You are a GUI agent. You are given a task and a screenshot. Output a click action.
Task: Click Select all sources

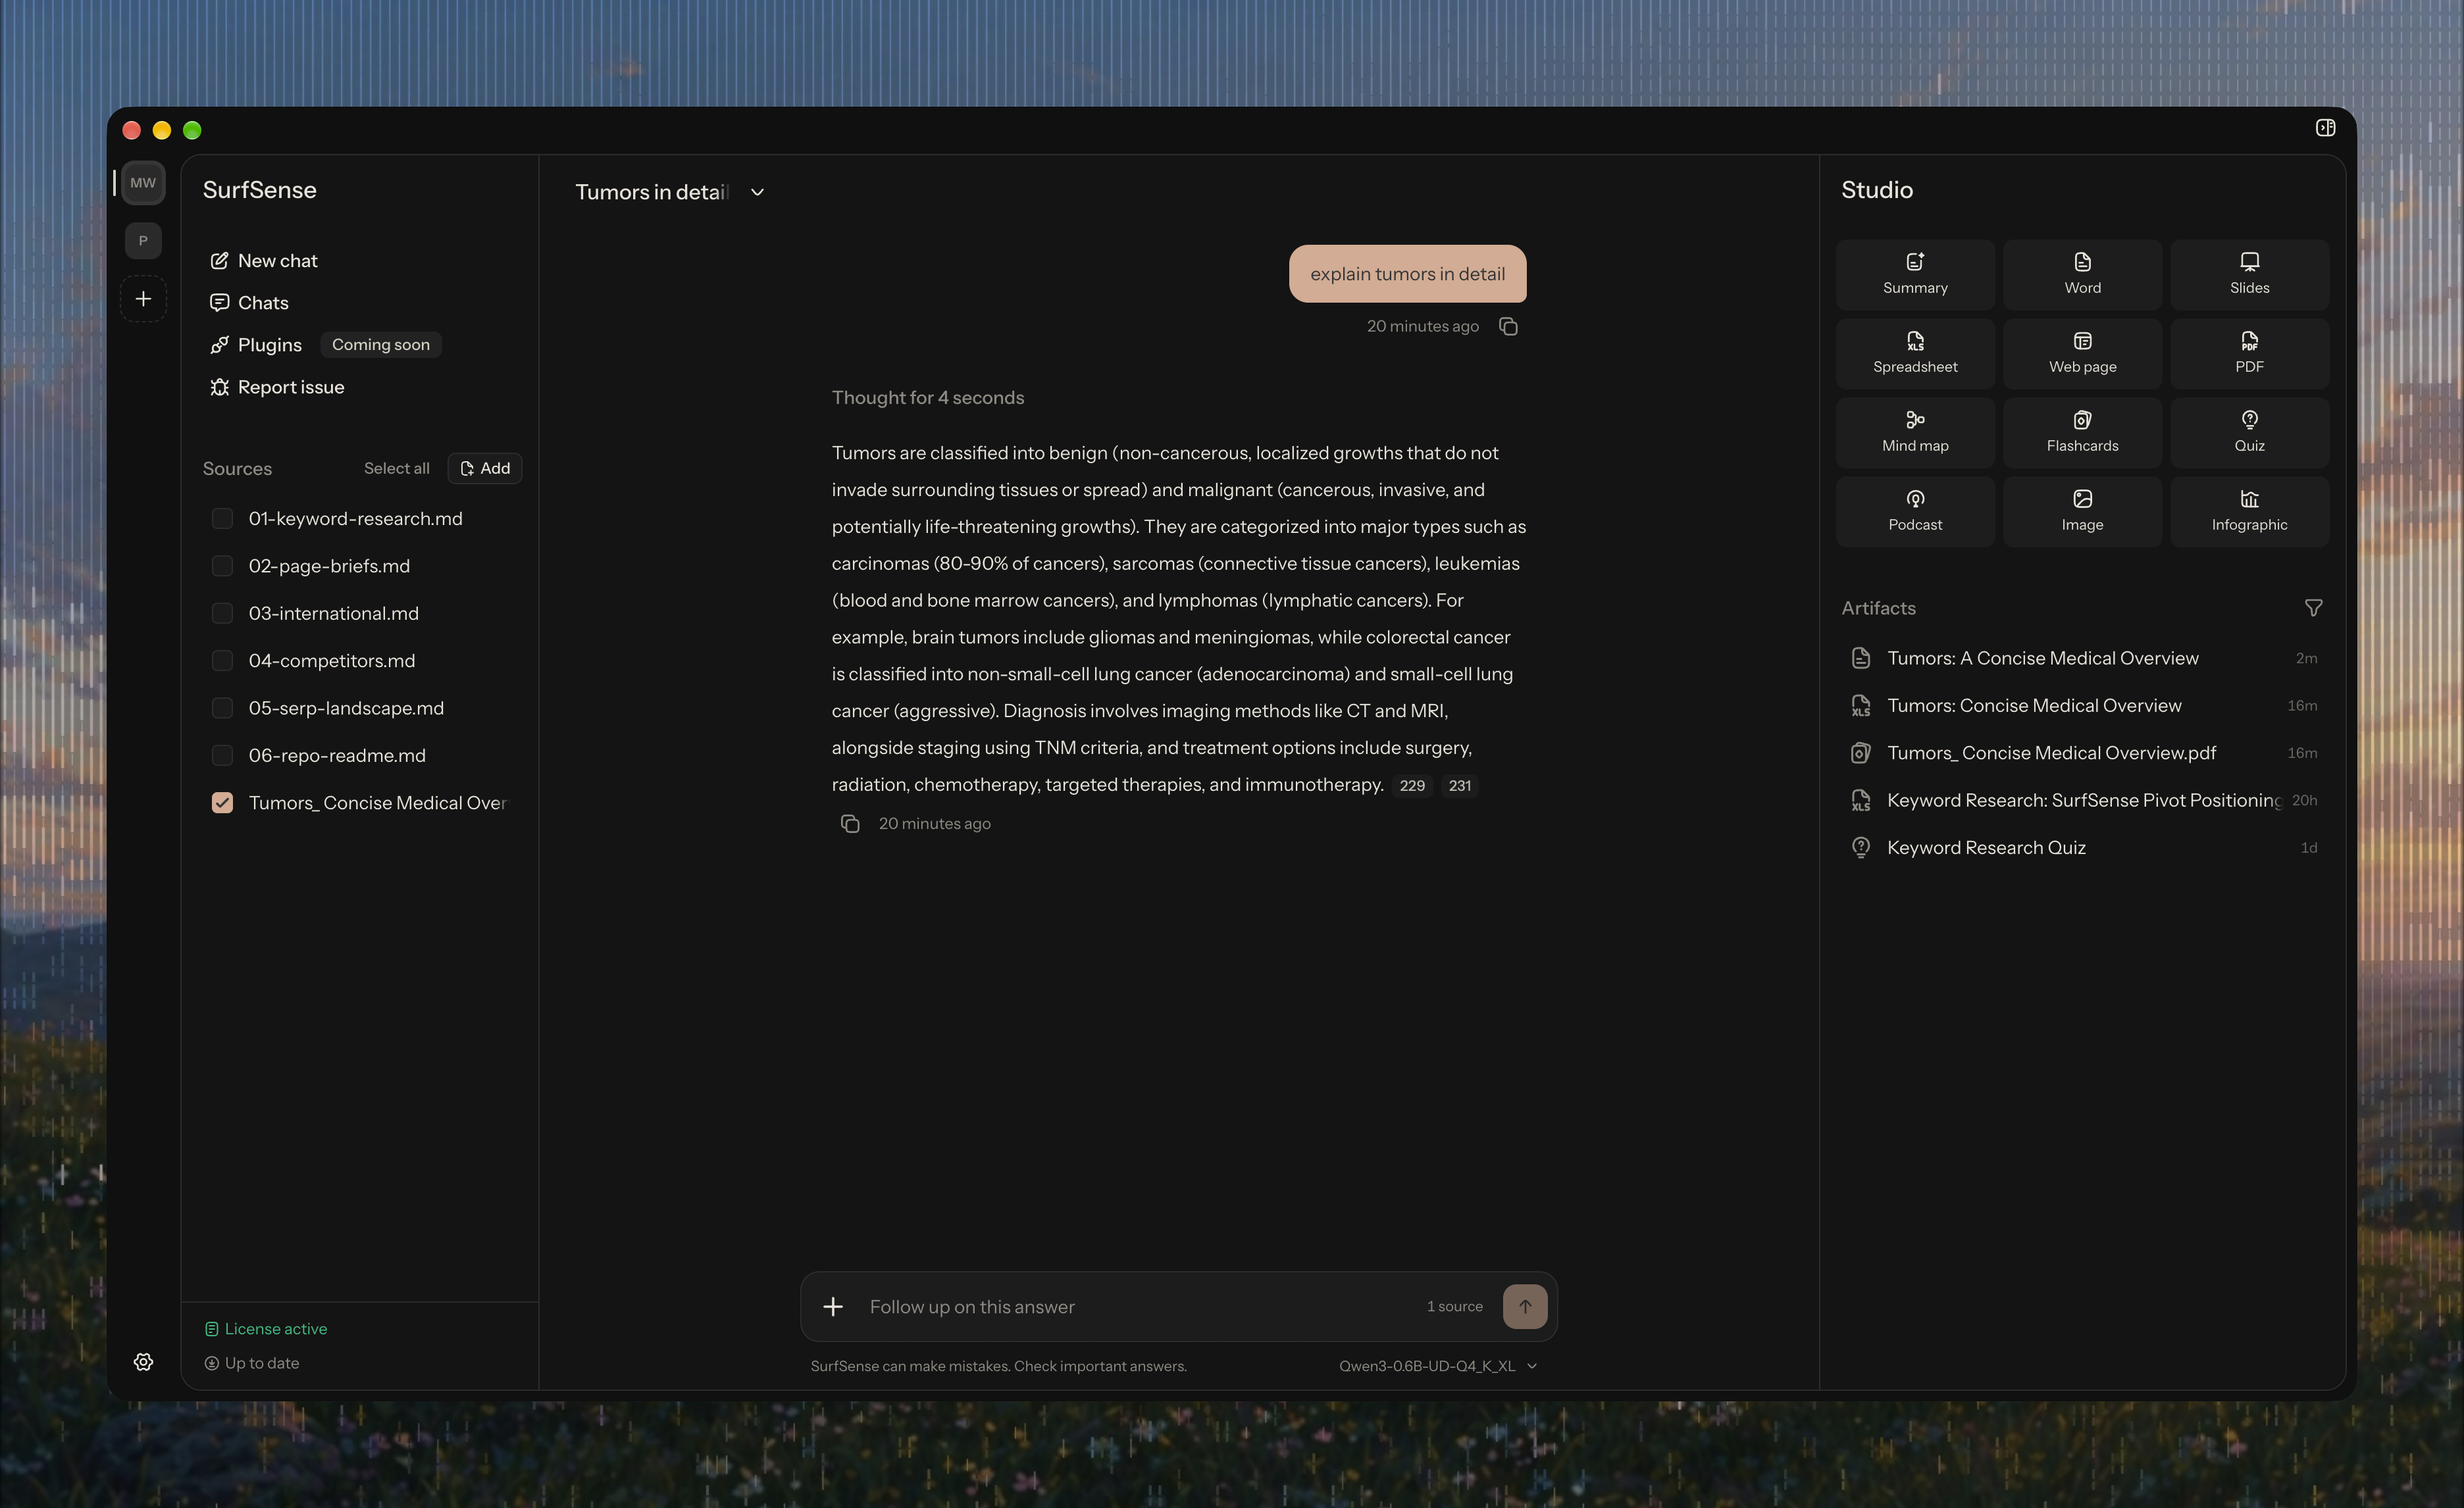point(396,468)
